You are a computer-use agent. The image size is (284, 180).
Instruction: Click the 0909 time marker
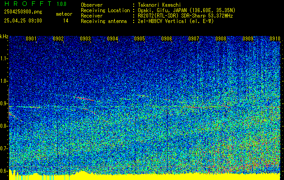[x=248, y=39]
